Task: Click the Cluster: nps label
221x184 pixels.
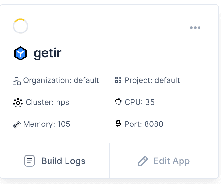Action: (48, 102)
